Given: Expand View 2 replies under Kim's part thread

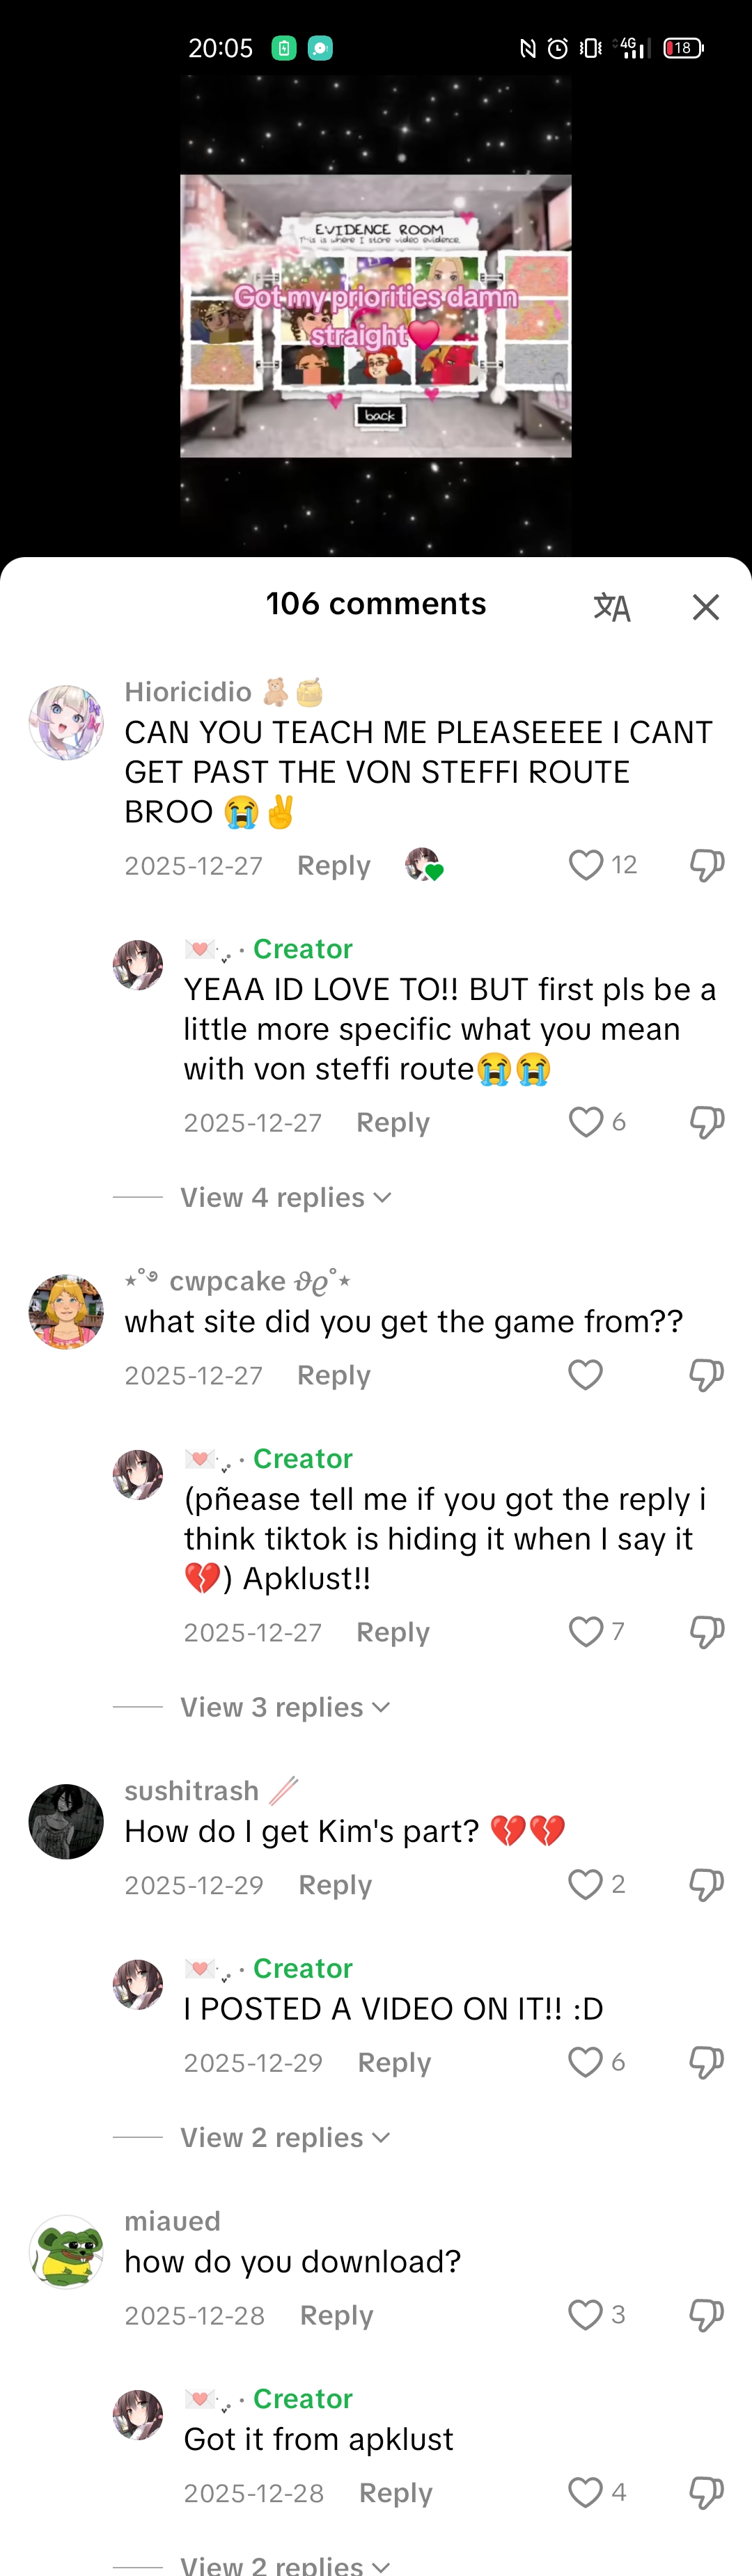Looking at the screenshot, I should tap(284, 2137).
